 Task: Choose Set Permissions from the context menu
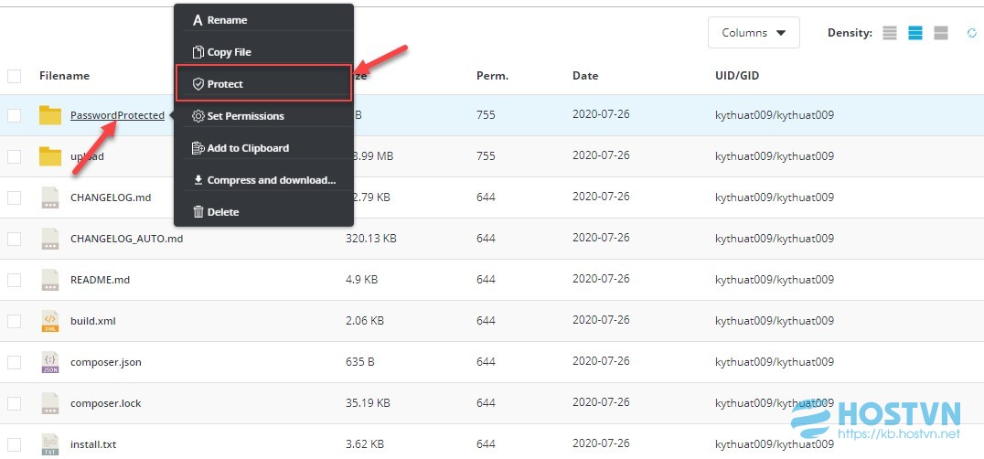pos(263,116)
